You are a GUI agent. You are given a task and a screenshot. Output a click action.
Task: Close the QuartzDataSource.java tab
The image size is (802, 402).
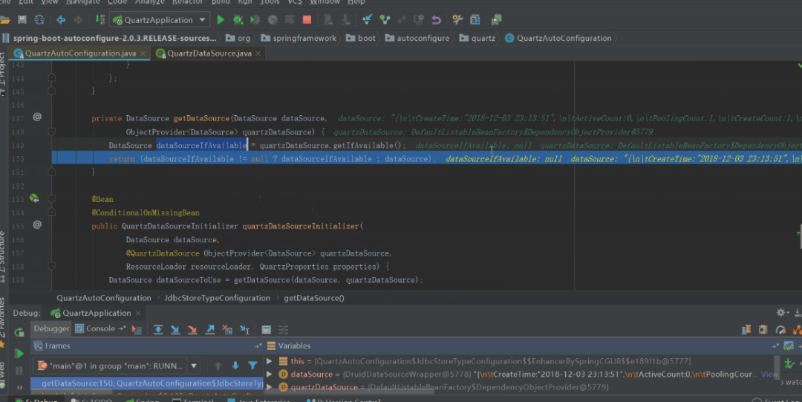click(258, 54)
